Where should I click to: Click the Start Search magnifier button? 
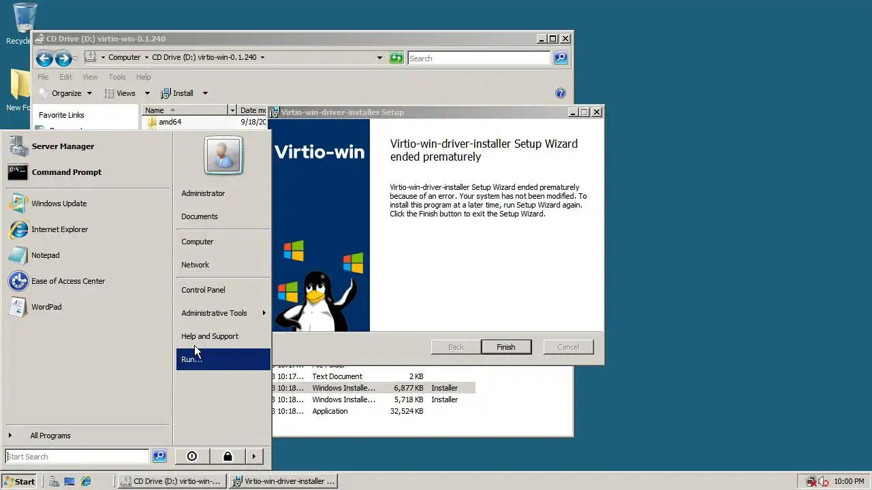(159, 457)
